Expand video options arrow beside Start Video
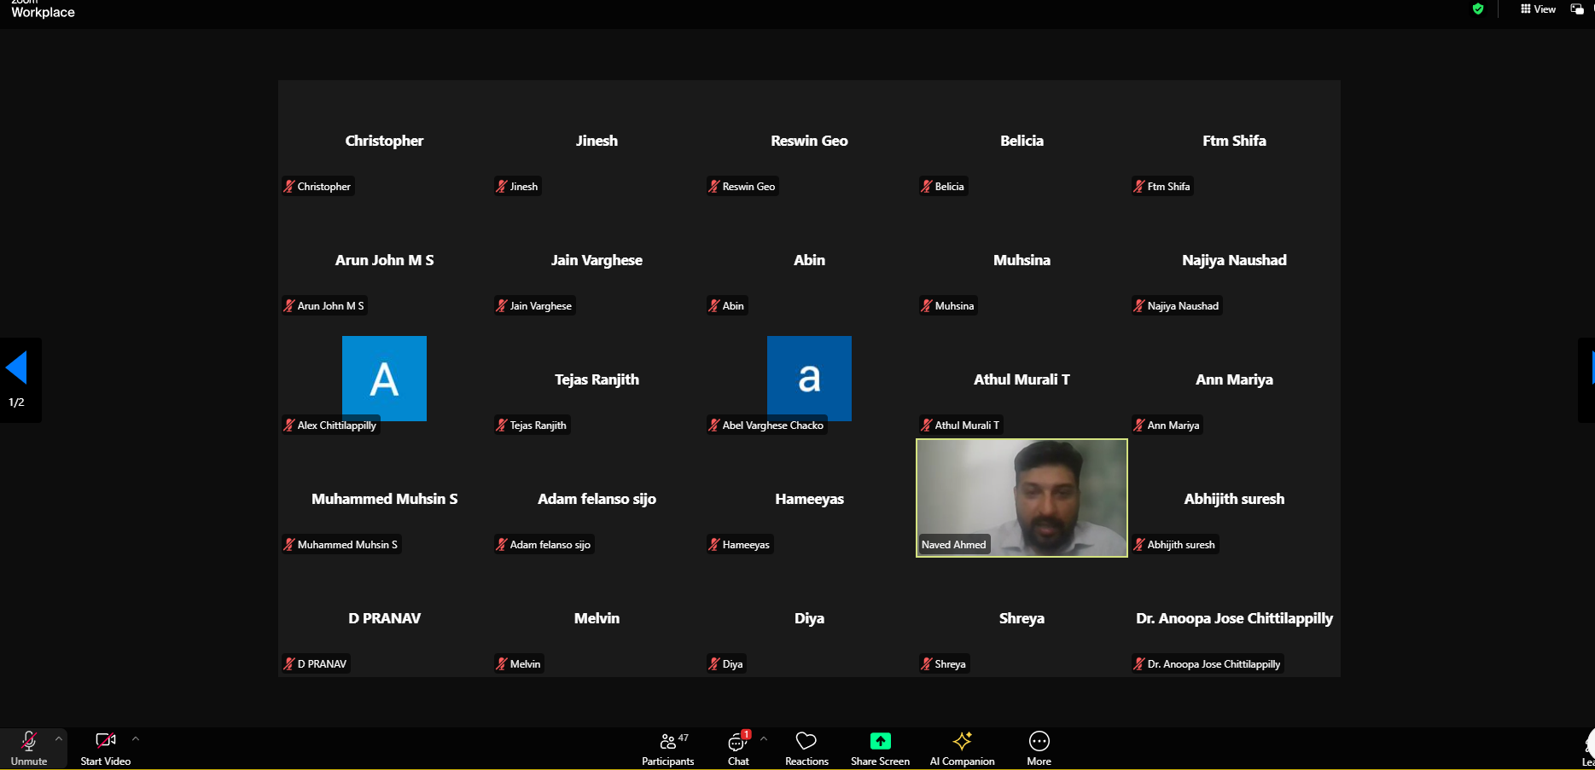Image resolution: width=1595 pixels, height=770 pixels. [x=136, y=739]
